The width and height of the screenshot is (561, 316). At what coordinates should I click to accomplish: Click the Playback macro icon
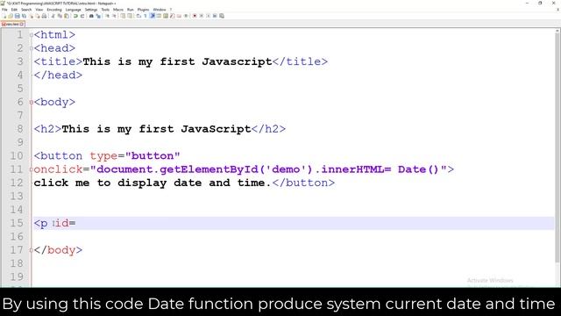pos(209,16)
